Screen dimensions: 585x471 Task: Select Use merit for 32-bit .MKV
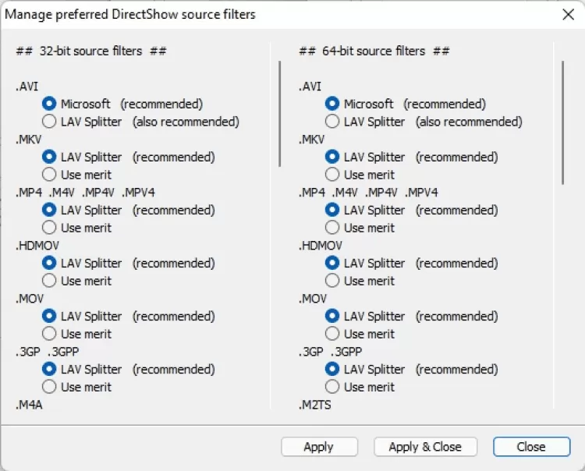[x=49, y=175]
